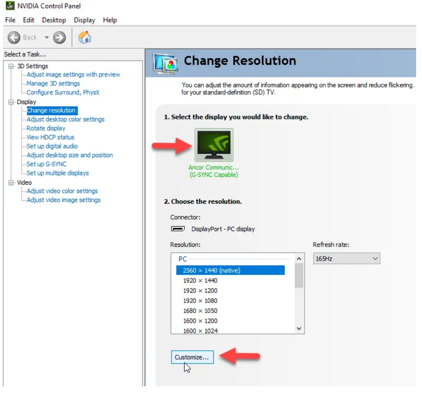Select 1600 × 1024 resolution

coord(200,331)
